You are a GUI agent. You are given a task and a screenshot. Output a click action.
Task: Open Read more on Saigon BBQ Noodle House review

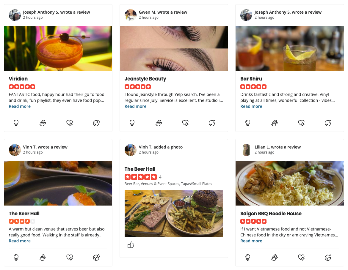coord(251,241)
